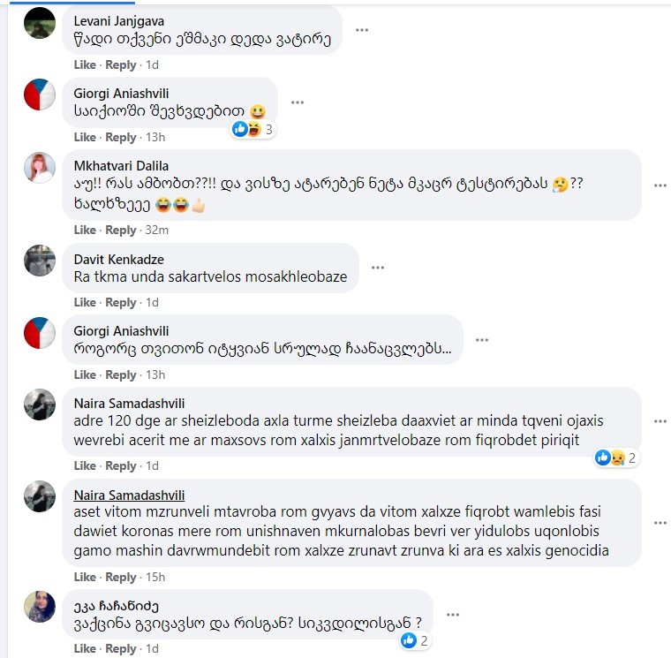Like Mkhatvari Dalila's 32m comment

coord(85,230)
